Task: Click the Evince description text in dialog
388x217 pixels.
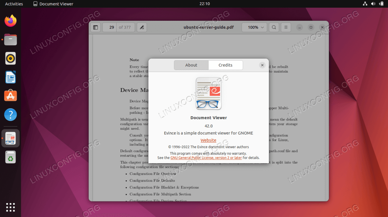Action: 209,133
